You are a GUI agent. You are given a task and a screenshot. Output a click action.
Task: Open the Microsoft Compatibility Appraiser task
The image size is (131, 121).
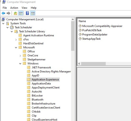(102, 26)
